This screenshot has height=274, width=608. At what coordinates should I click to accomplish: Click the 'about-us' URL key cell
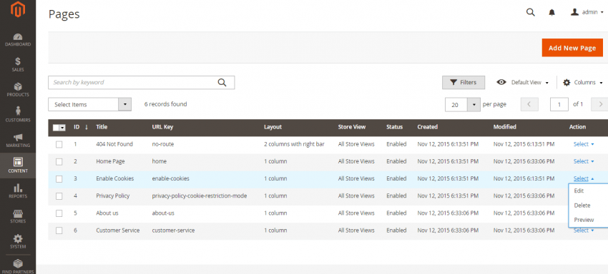tap(162, 213)
